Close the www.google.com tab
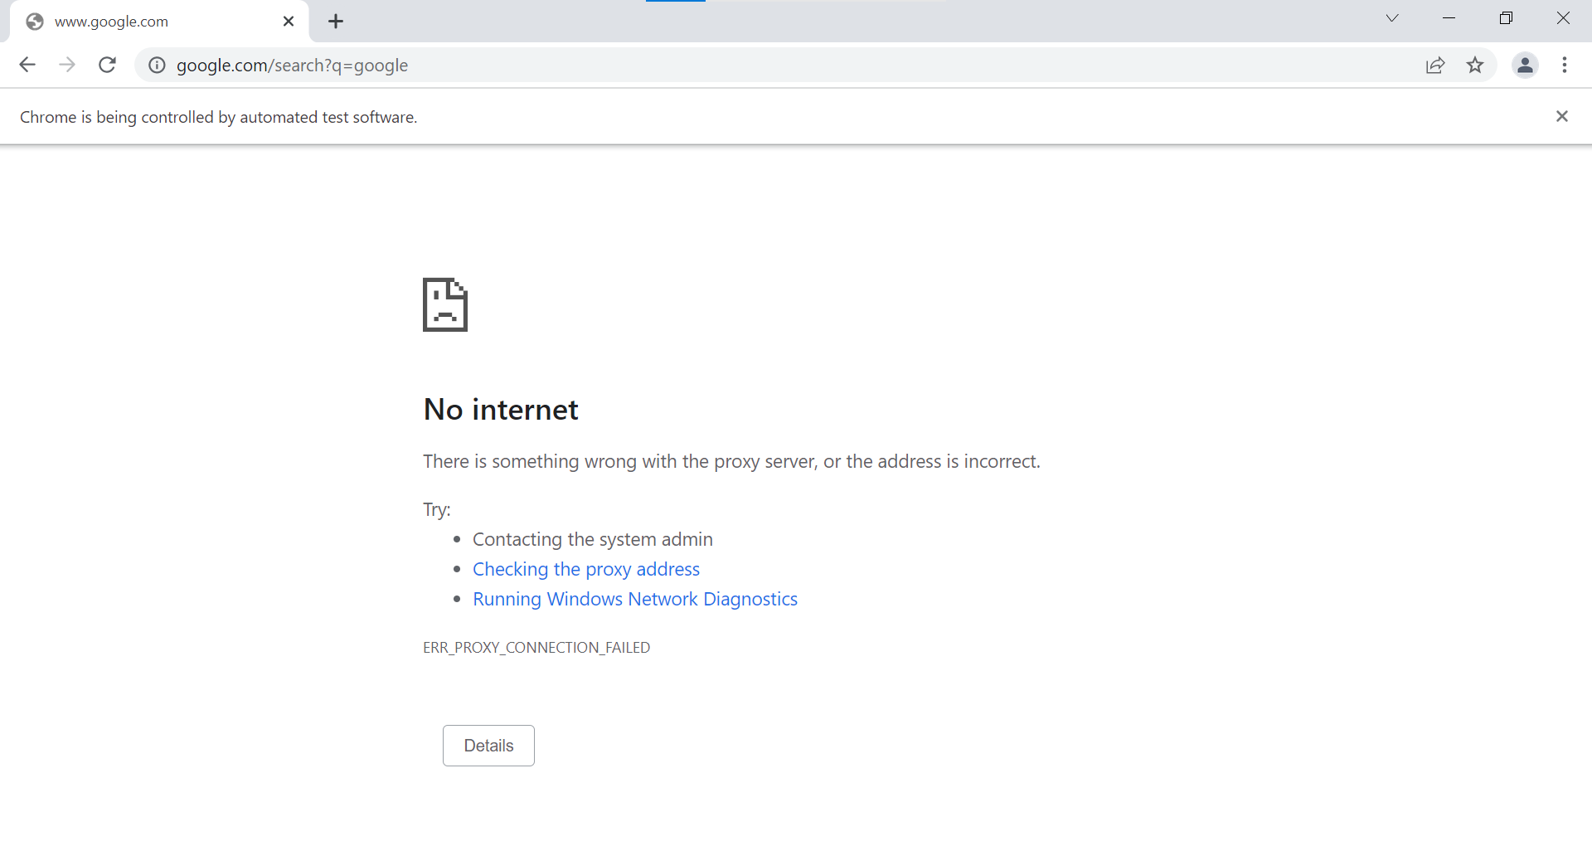The width and height of the screenshot is (1592, 846). coord(289,22)
